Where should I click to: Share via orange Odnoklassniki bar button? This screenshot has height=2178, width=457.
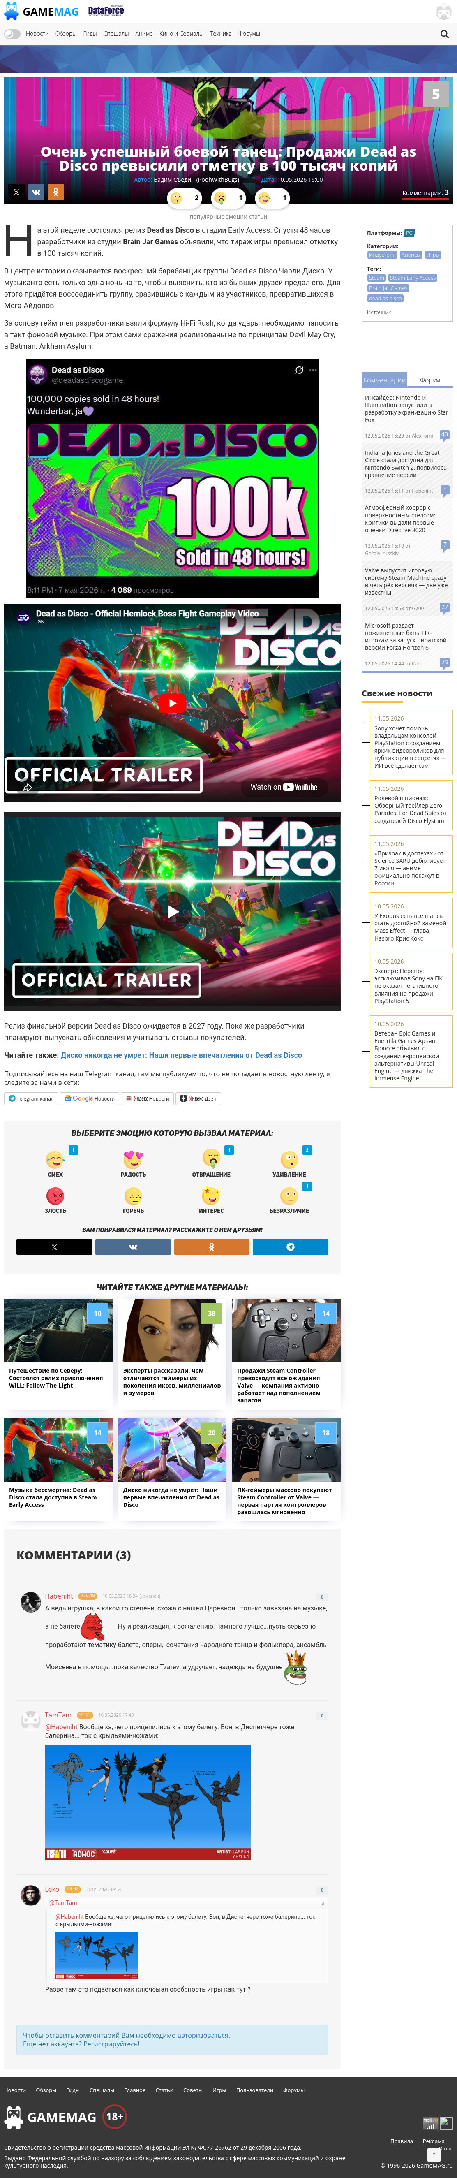coord(211,1246)
